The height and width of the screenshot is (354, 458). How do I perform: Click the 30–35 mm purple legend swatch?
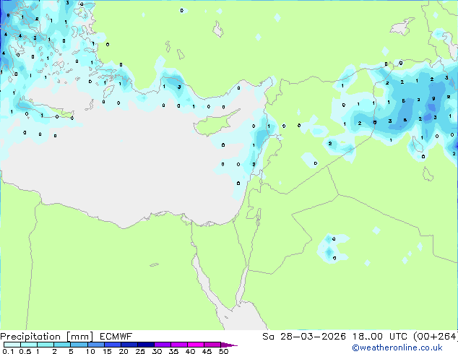(x=163, y=345)
